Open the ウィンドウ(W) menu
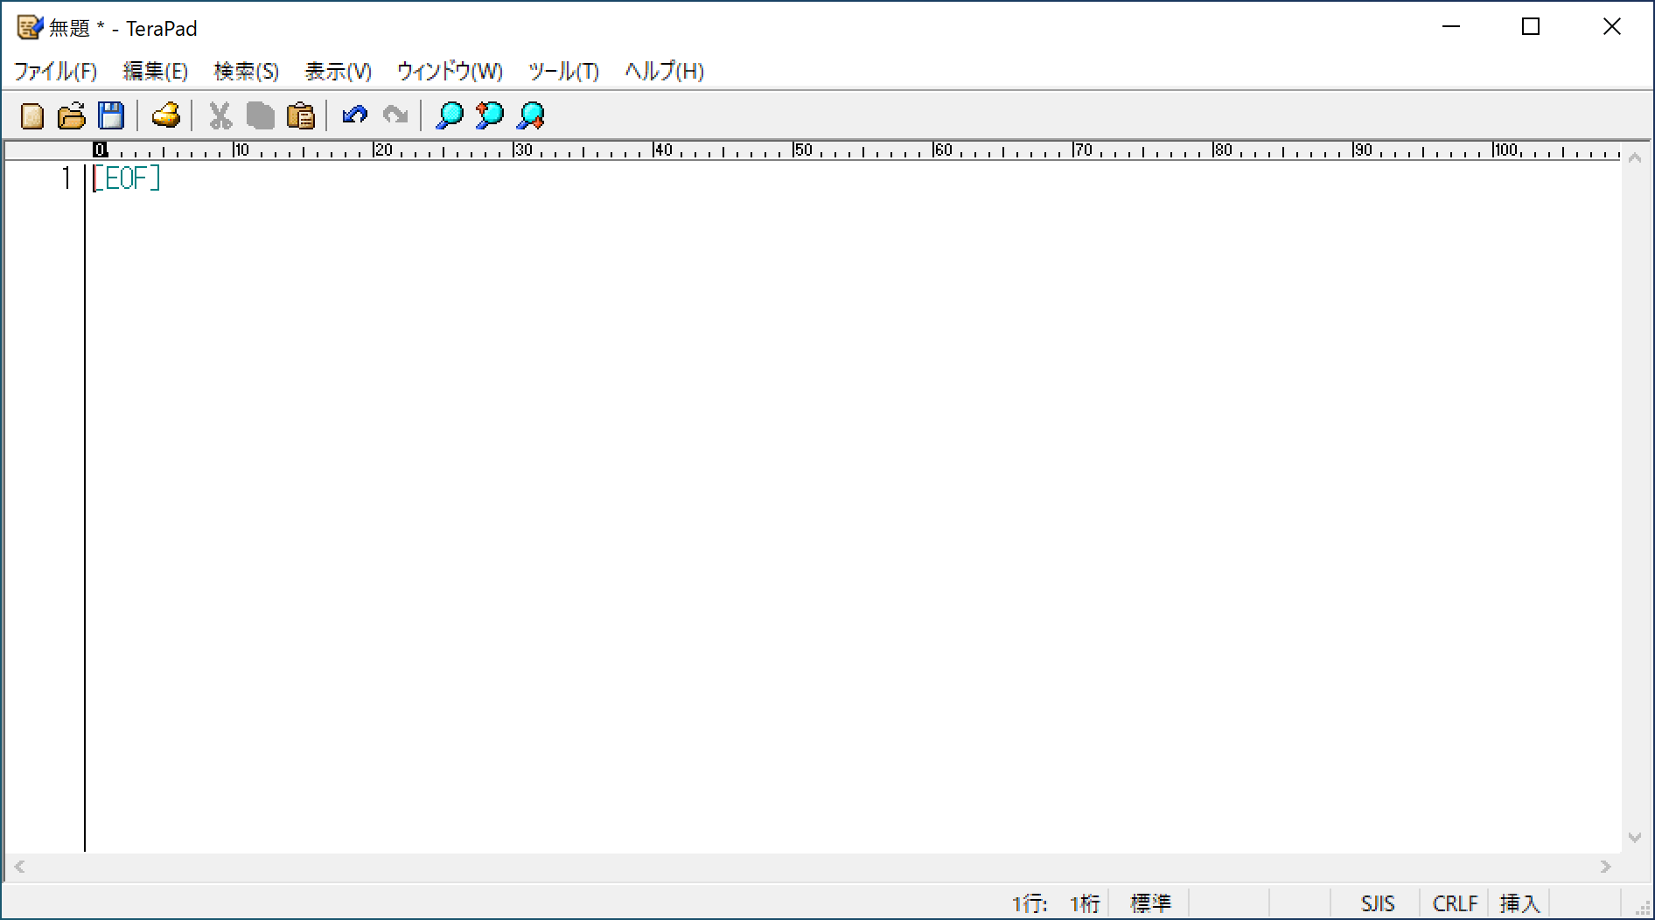The width and height of the screenshot is (1655, 920). click(450, 71)
